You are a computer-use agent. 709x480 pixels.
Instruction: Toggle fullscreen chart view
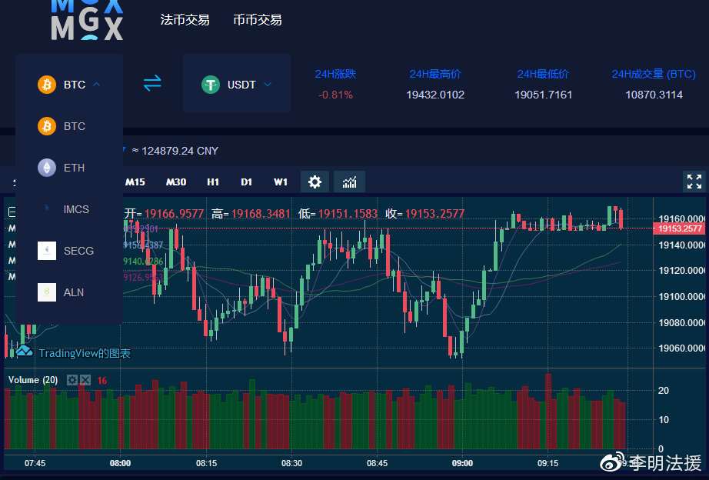click(694, 182)
